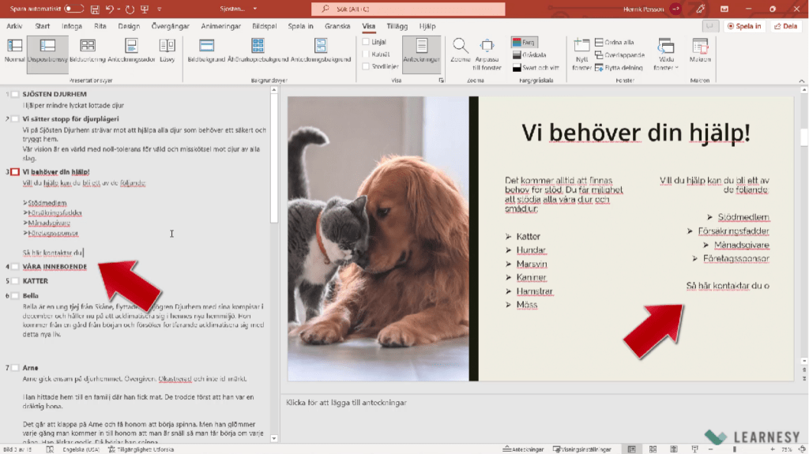This screenshot has width=809, height=454.
Task: Enable the Stödlinjer checkbox
Action: pos(366,66)
